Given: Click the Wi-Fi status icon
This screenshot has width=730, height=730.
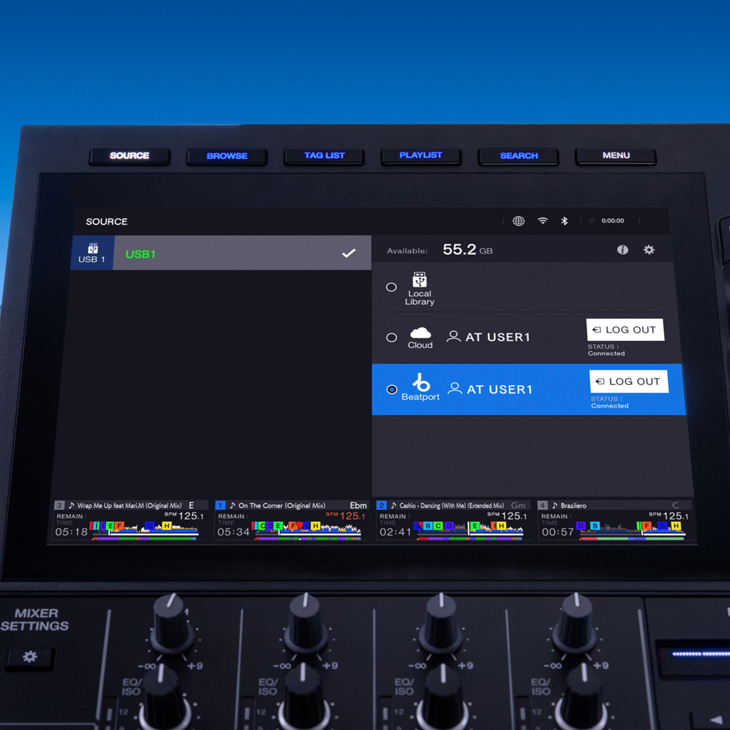Looking at the screenshot, I should [541, 221].
